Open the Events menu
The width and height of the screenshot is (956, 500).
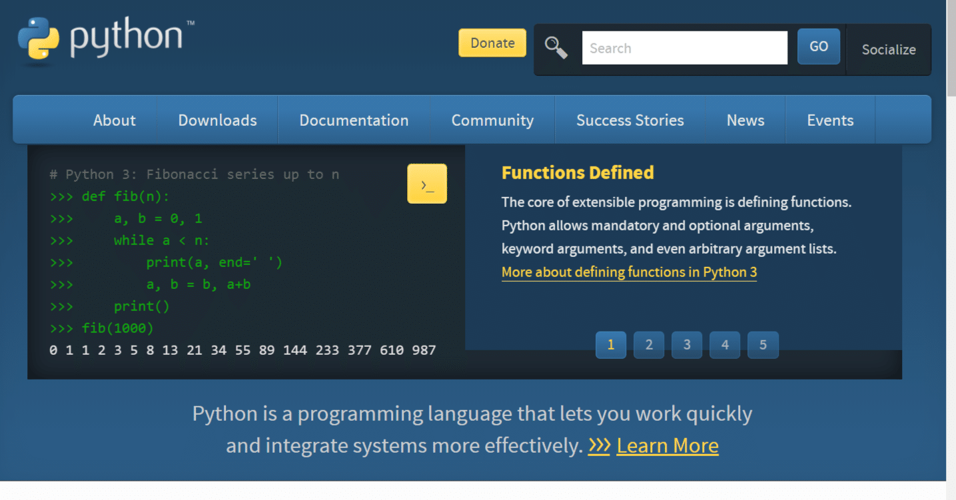click(830, 121)
